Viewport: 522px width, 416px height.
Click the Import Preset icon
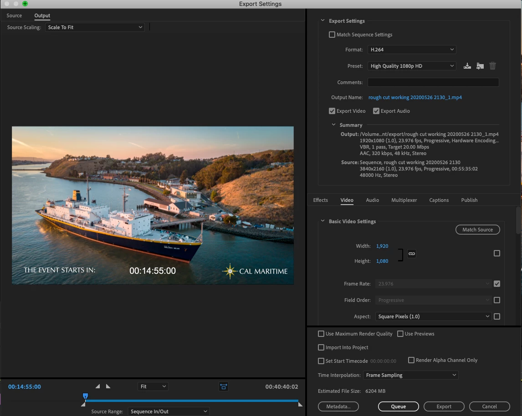(x=480, y=66)
